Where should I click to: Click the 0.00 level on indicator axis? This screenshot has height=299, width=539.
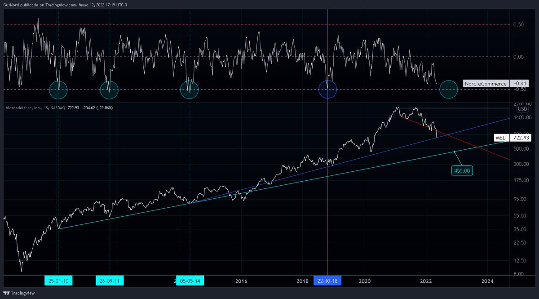pos(519,57)
